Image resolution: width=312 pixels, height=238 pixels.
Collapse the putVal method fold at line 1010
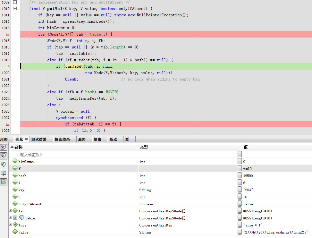click(15, 9)
